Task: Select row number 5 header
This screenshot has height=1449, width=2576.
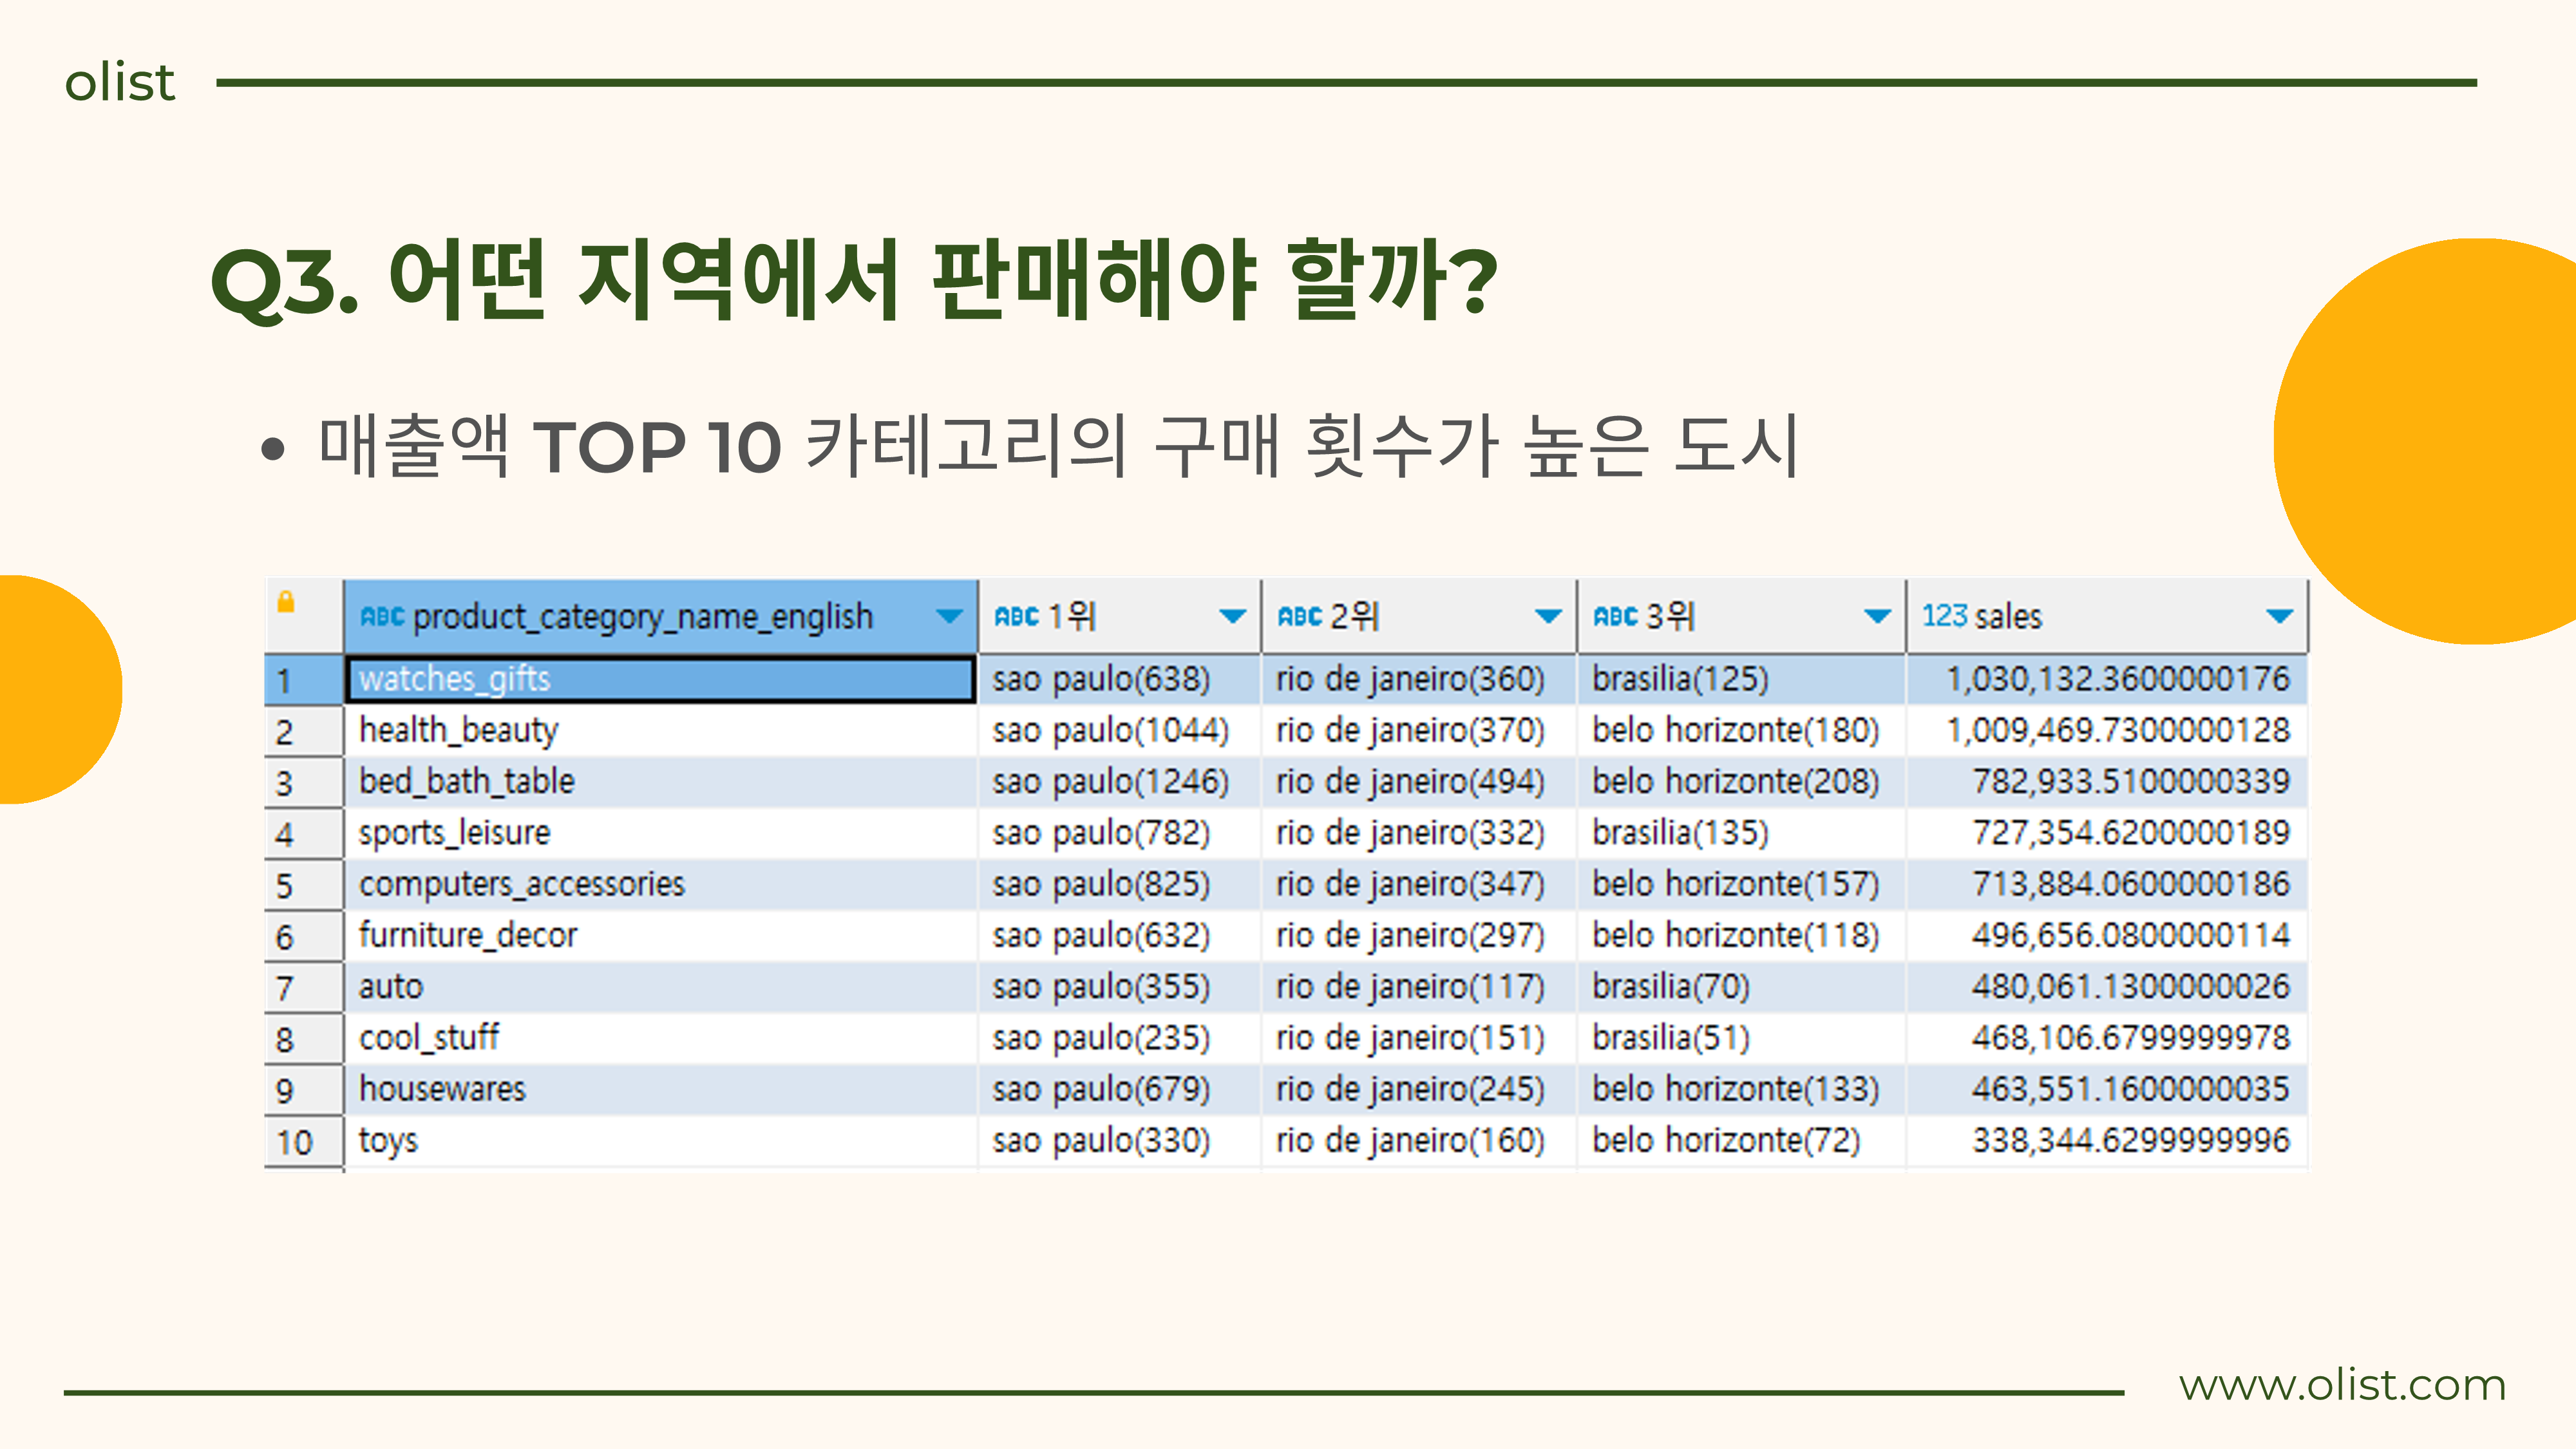Action: click(x=304, y=885)
